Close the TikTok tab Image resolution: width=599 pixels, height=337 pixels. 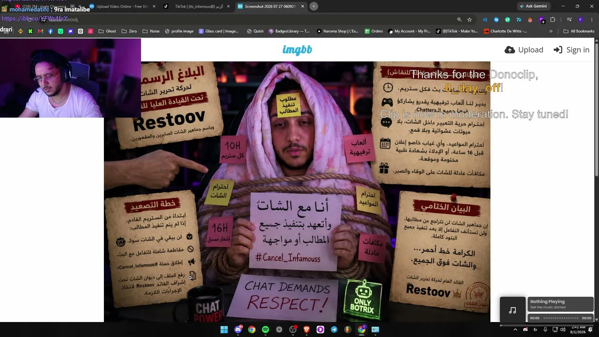[228, 7]
